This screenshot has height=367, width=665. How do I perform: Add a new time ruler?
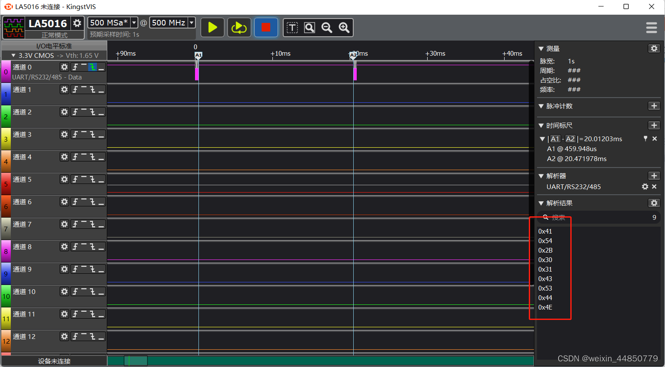pyautogui.click(x=654, y=125)
